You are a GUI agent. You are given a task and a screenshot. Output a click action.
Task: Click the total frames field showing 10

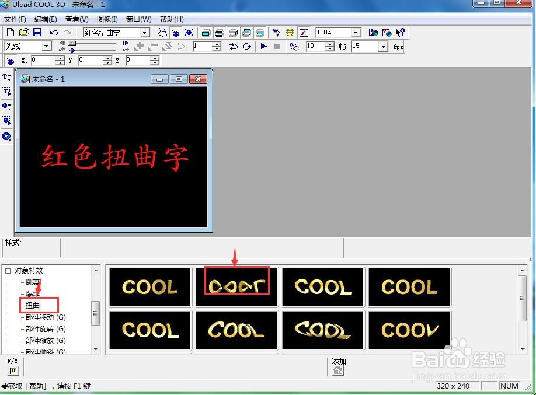click(x=315, y=46)
